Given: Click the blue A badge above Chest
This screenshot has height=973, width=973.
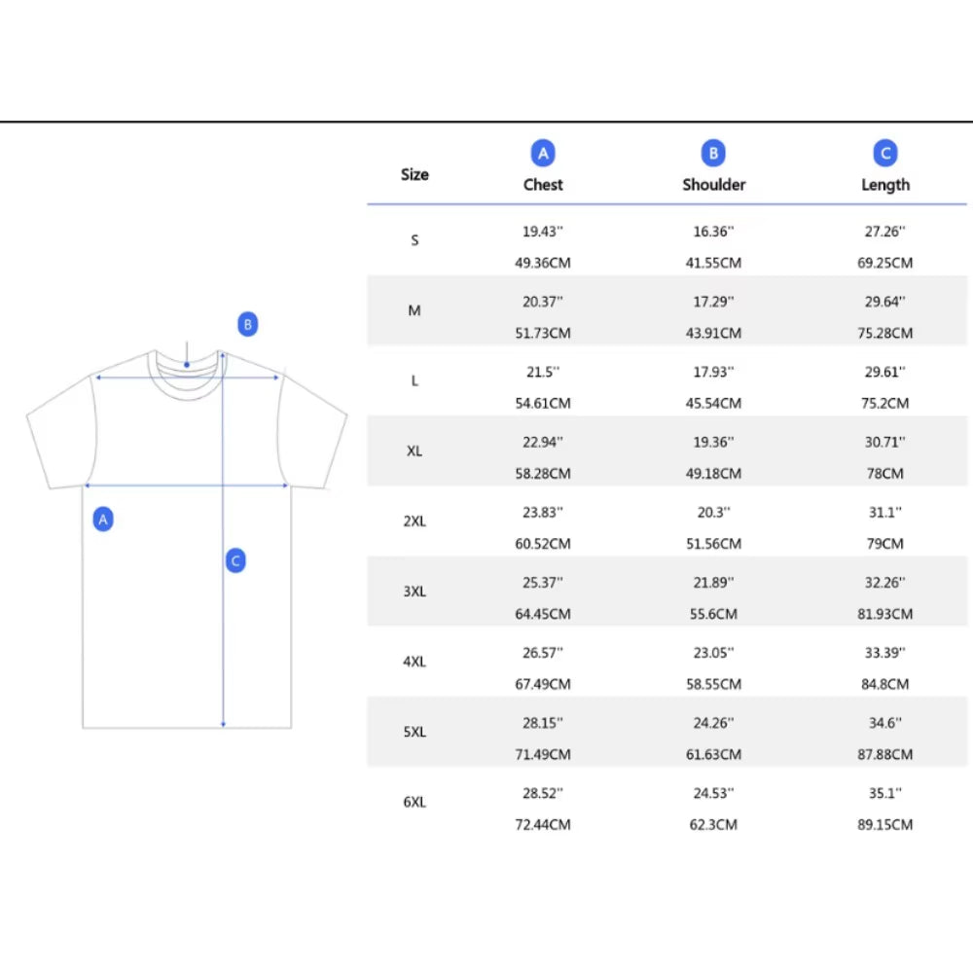Looking at the screenshot, I should click(x=543, y=153).
